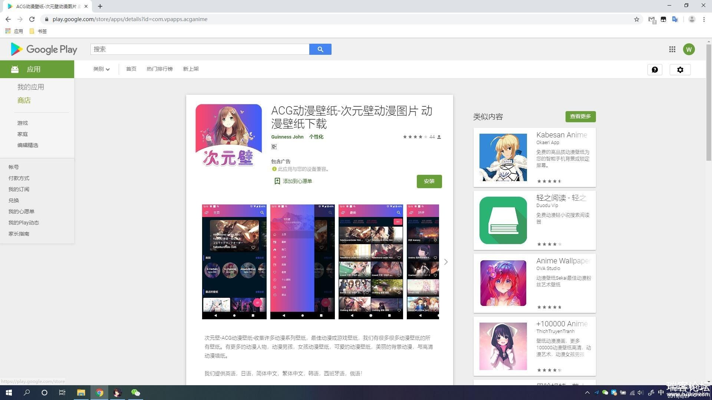Open the 最新 latest screenshot thumbnail
Screen dimensions: 712x400
click(371, 262)
